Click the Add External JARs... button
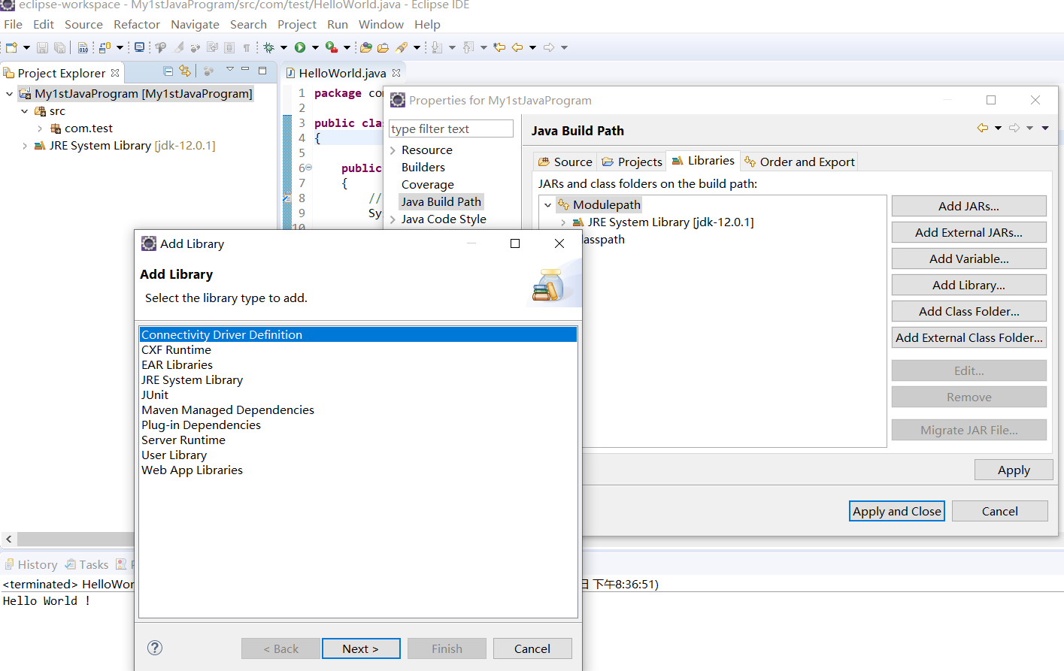 pos(969,232)
